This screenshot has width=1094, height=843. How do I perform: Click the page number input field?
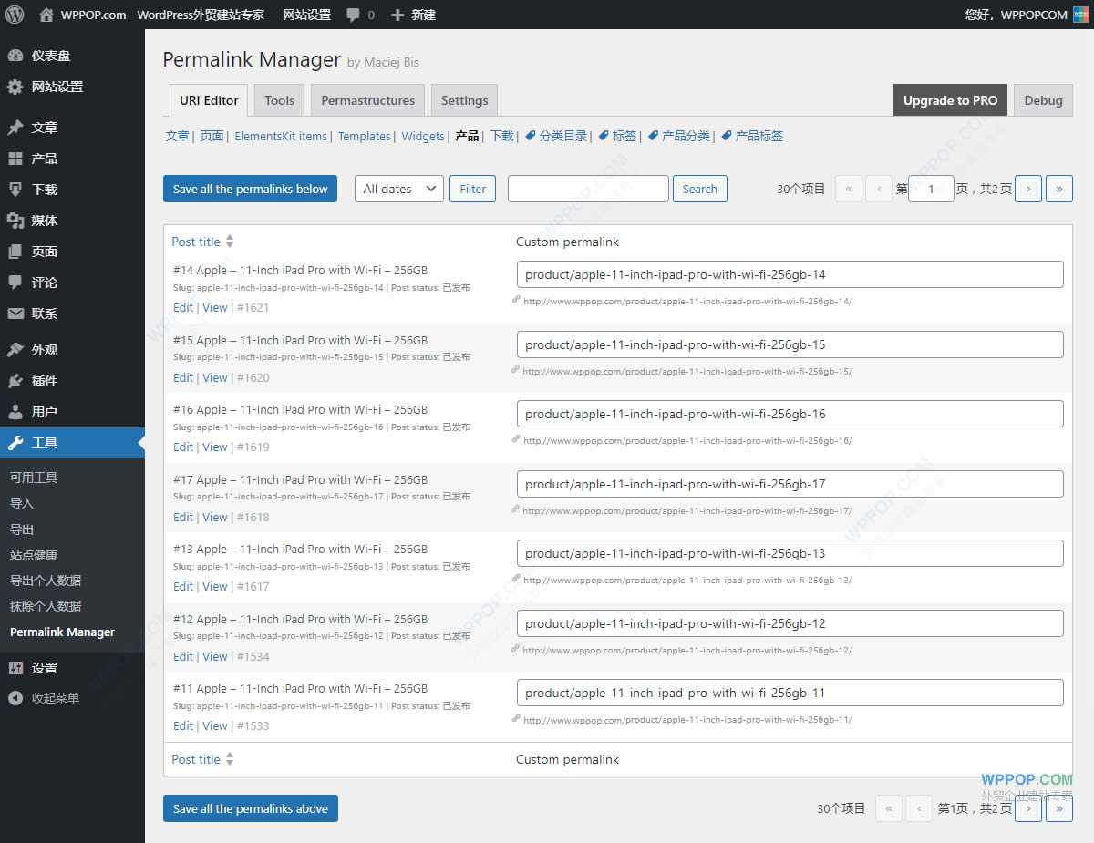click(931, 189)
